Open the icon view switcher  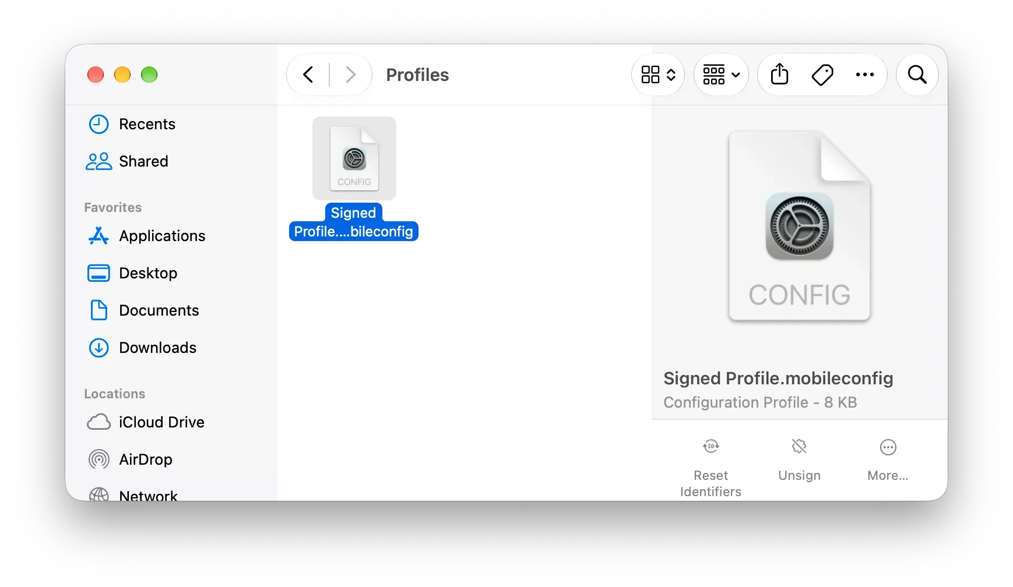pos(658,75)
